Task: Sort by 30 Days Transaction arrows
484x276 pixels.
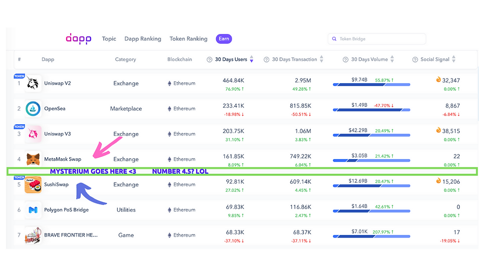Action: click(322, 59)
